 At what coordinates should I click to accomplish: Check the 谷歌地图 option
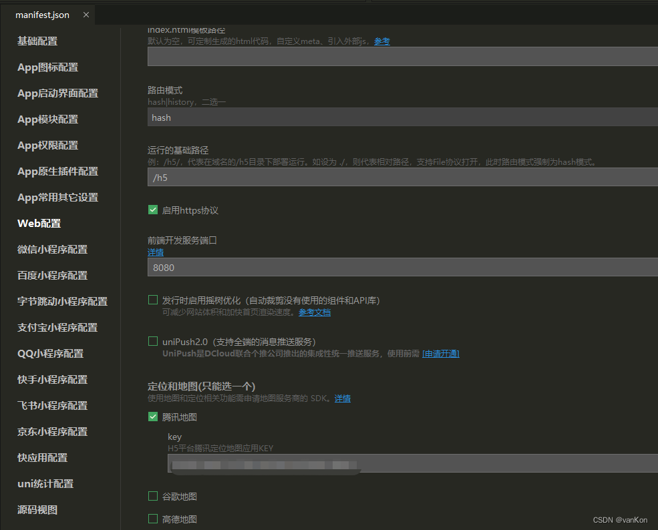click(x=153, y=496)
